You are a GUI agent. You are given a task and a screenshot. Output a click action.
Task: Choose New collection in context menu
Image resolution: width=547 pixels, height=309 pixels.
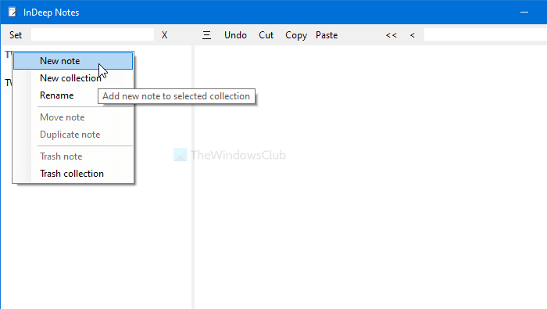[73, 78]
